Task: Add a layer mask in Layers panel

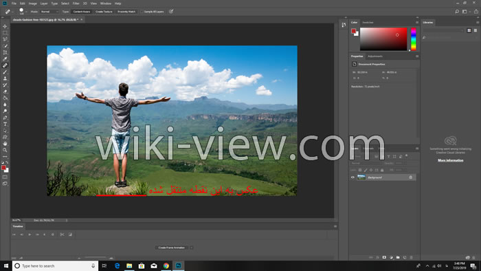Action: click(x=384, y=257)
